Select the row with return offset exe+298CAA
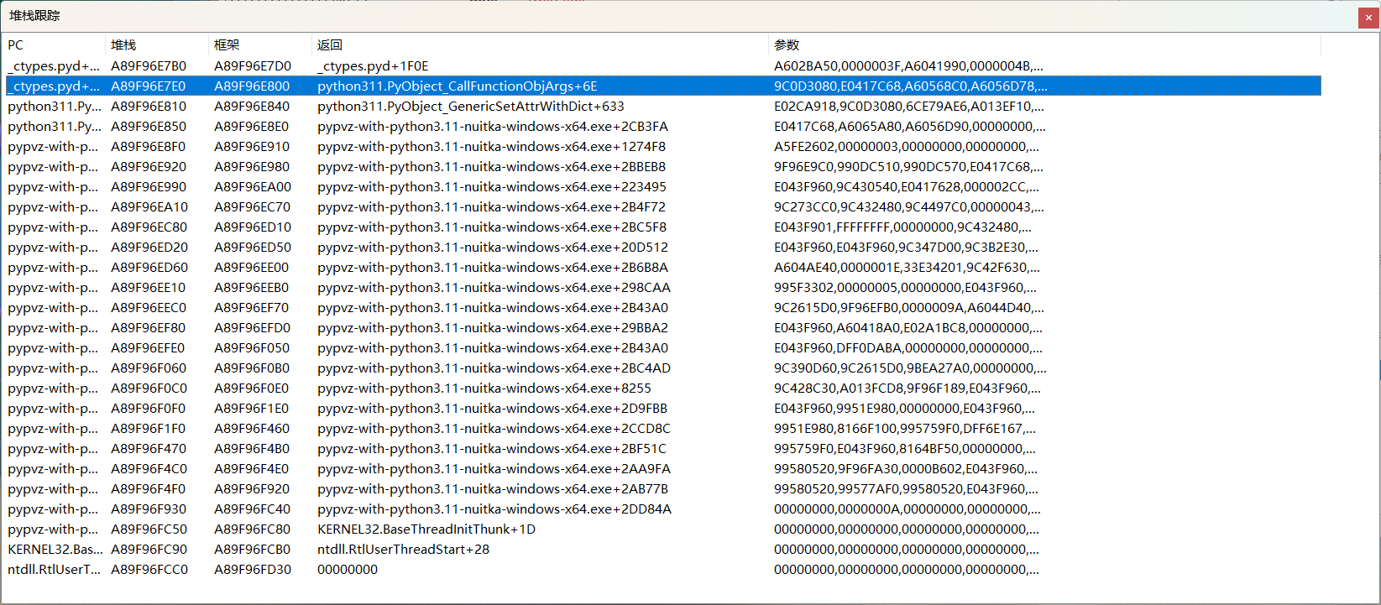 [x=494, y=288]
